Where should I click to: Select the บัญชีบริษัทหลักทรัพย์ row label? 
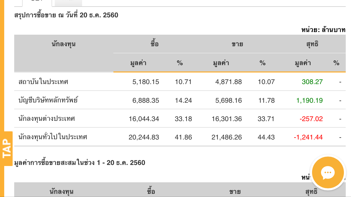(48, 100)
